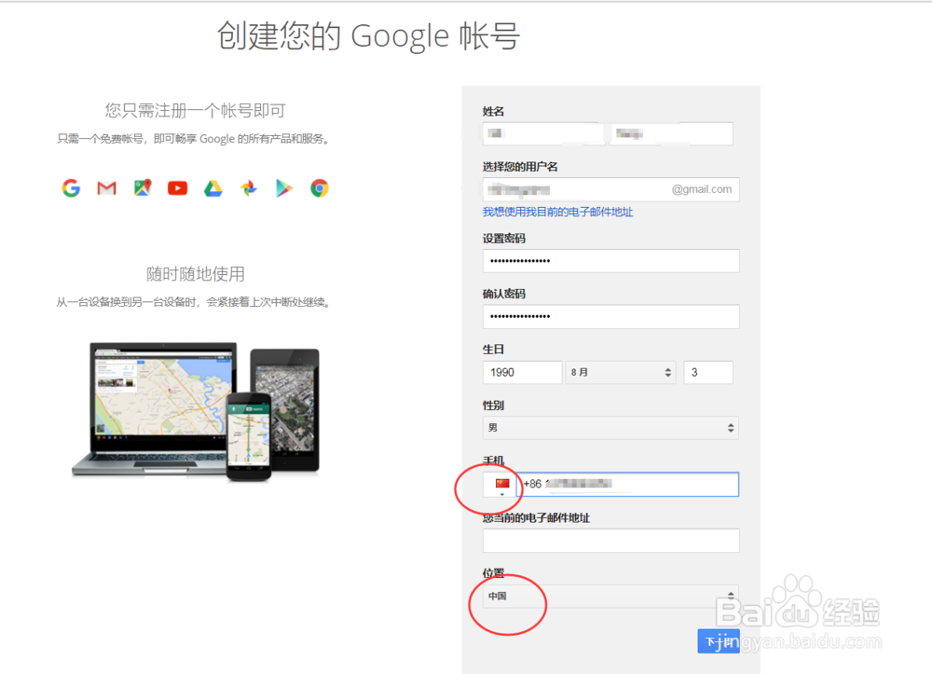Screen dimensions: 932x674
Task: Click the YouTube play icon
Action: (x=178, y=188)
